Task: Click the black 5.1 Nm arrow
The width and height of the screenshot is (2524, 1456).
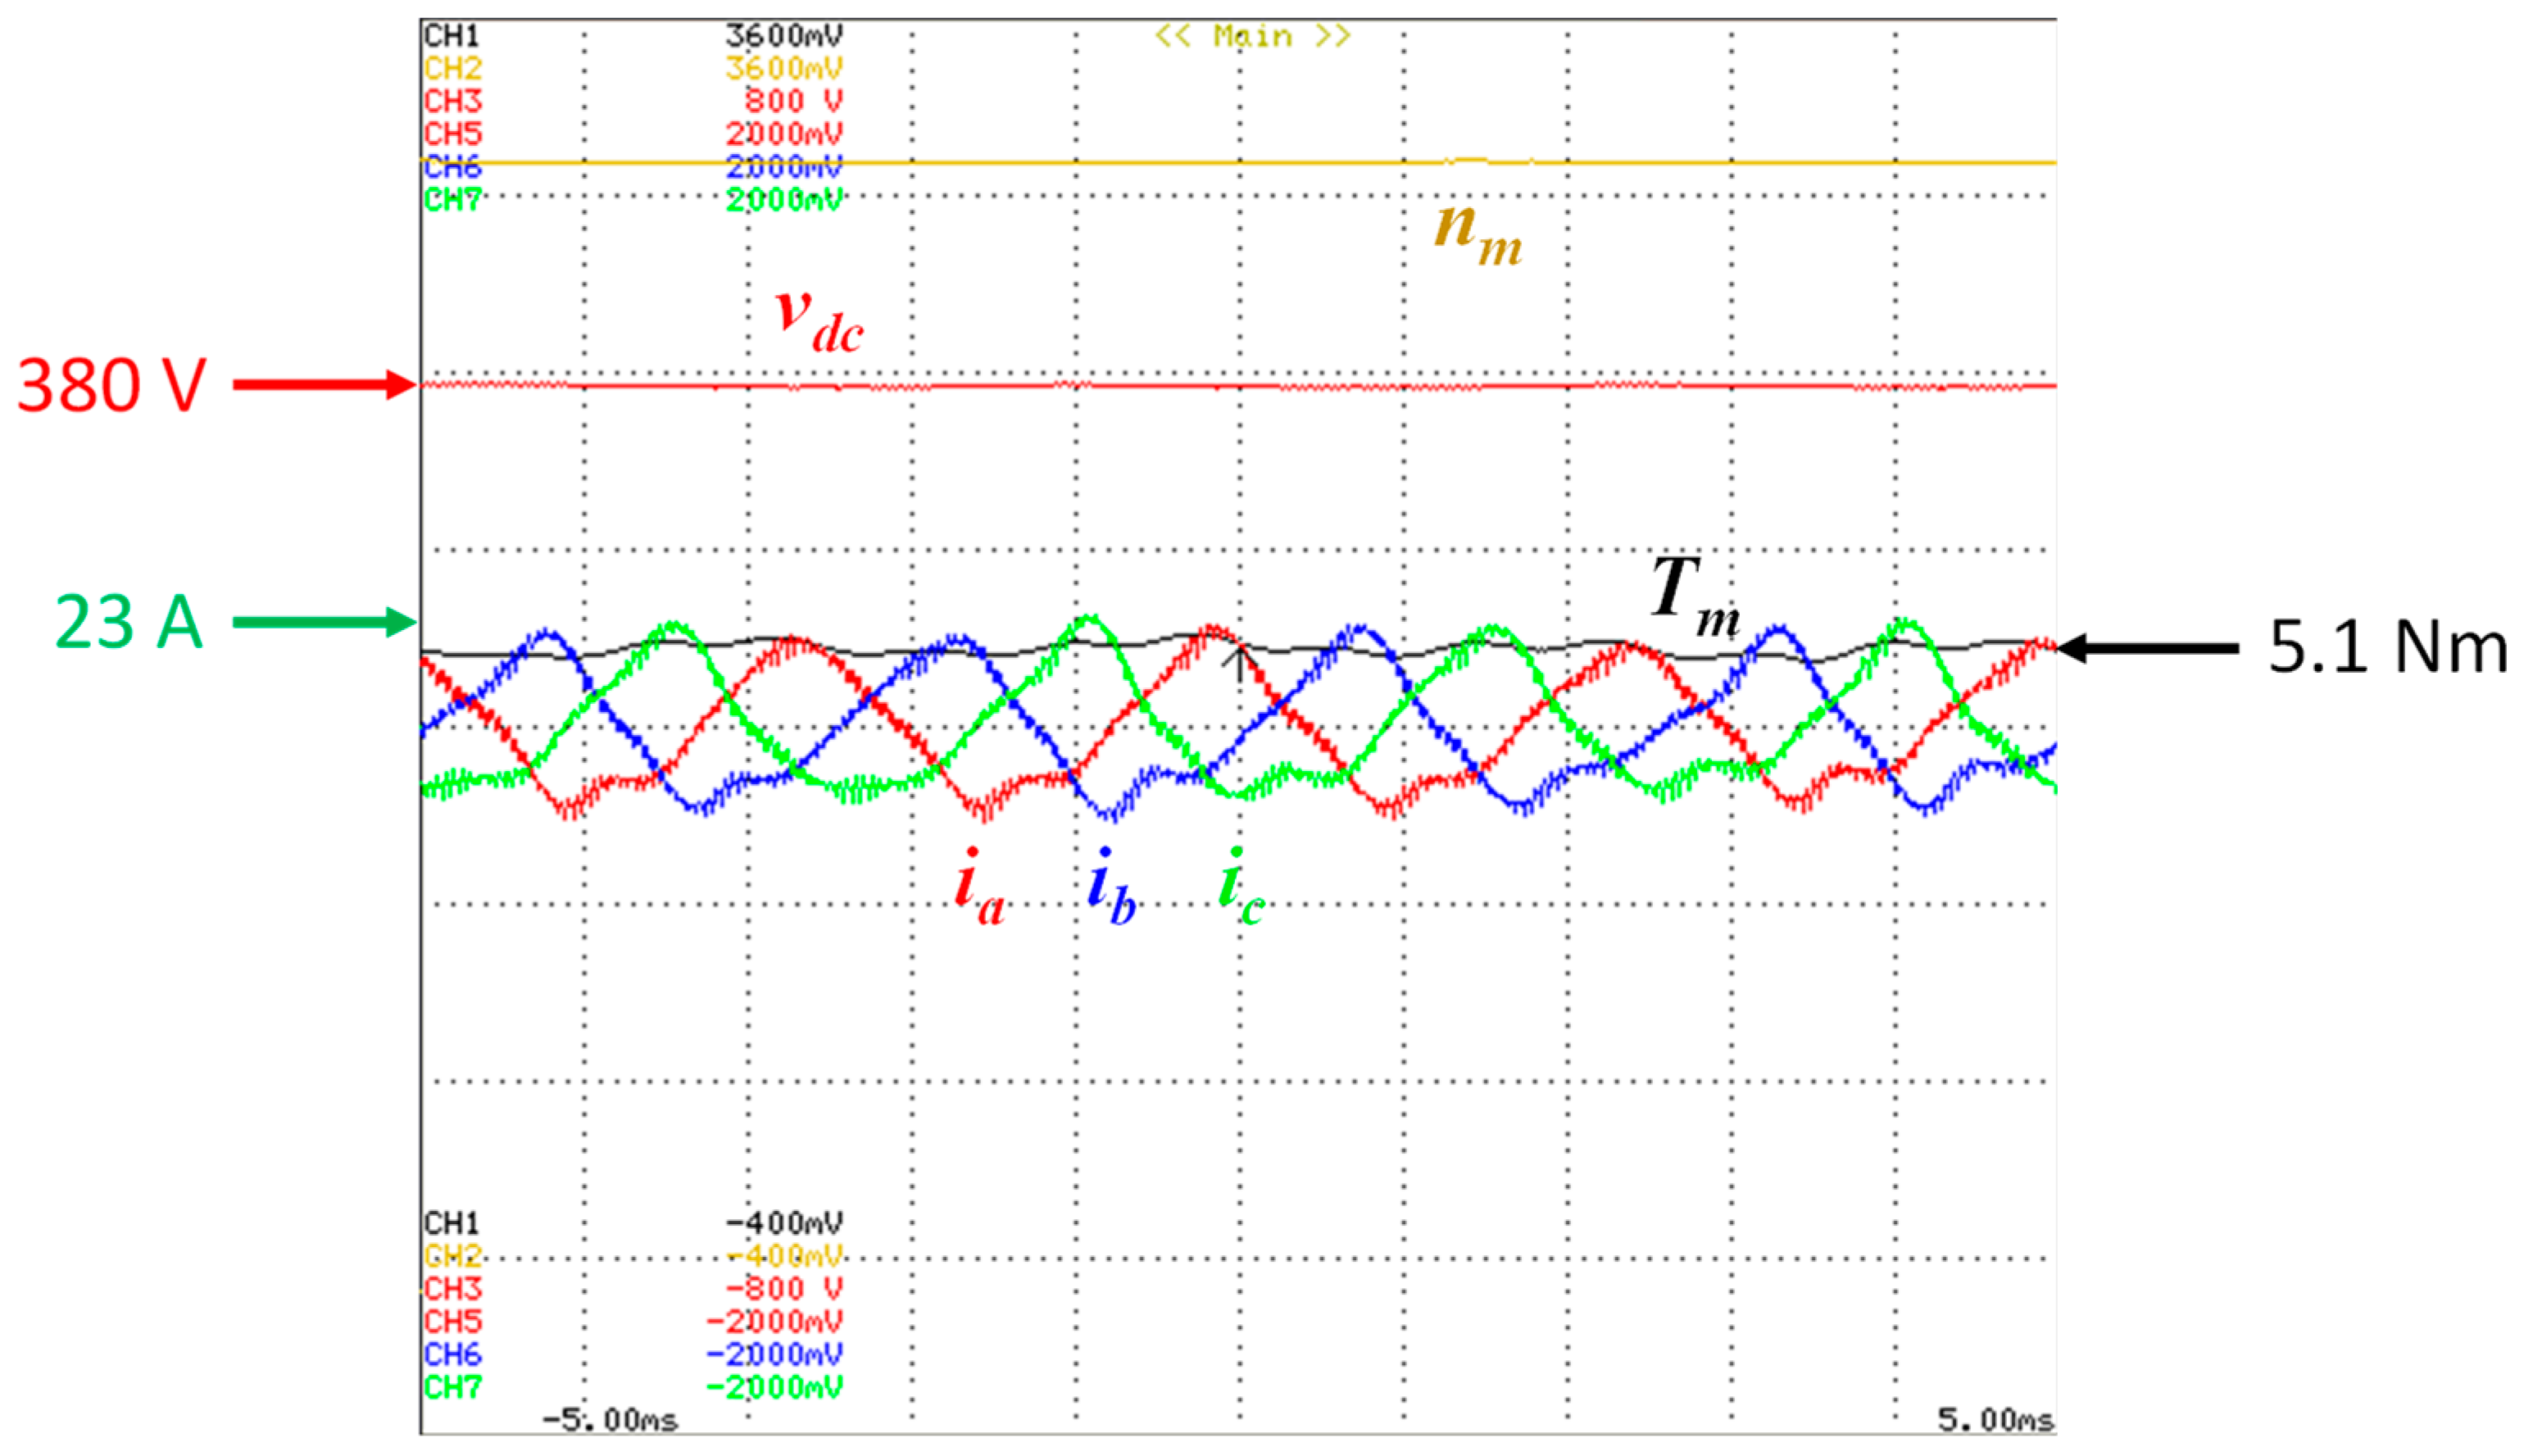Action: (x=2148, y=648)
